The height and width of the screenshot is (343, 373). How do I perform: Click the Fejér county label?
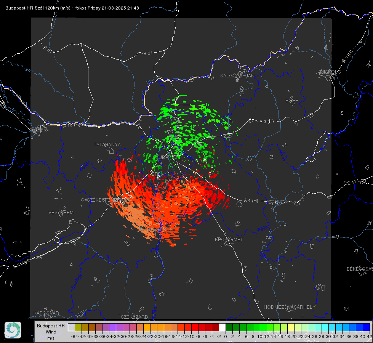point(85,166)
